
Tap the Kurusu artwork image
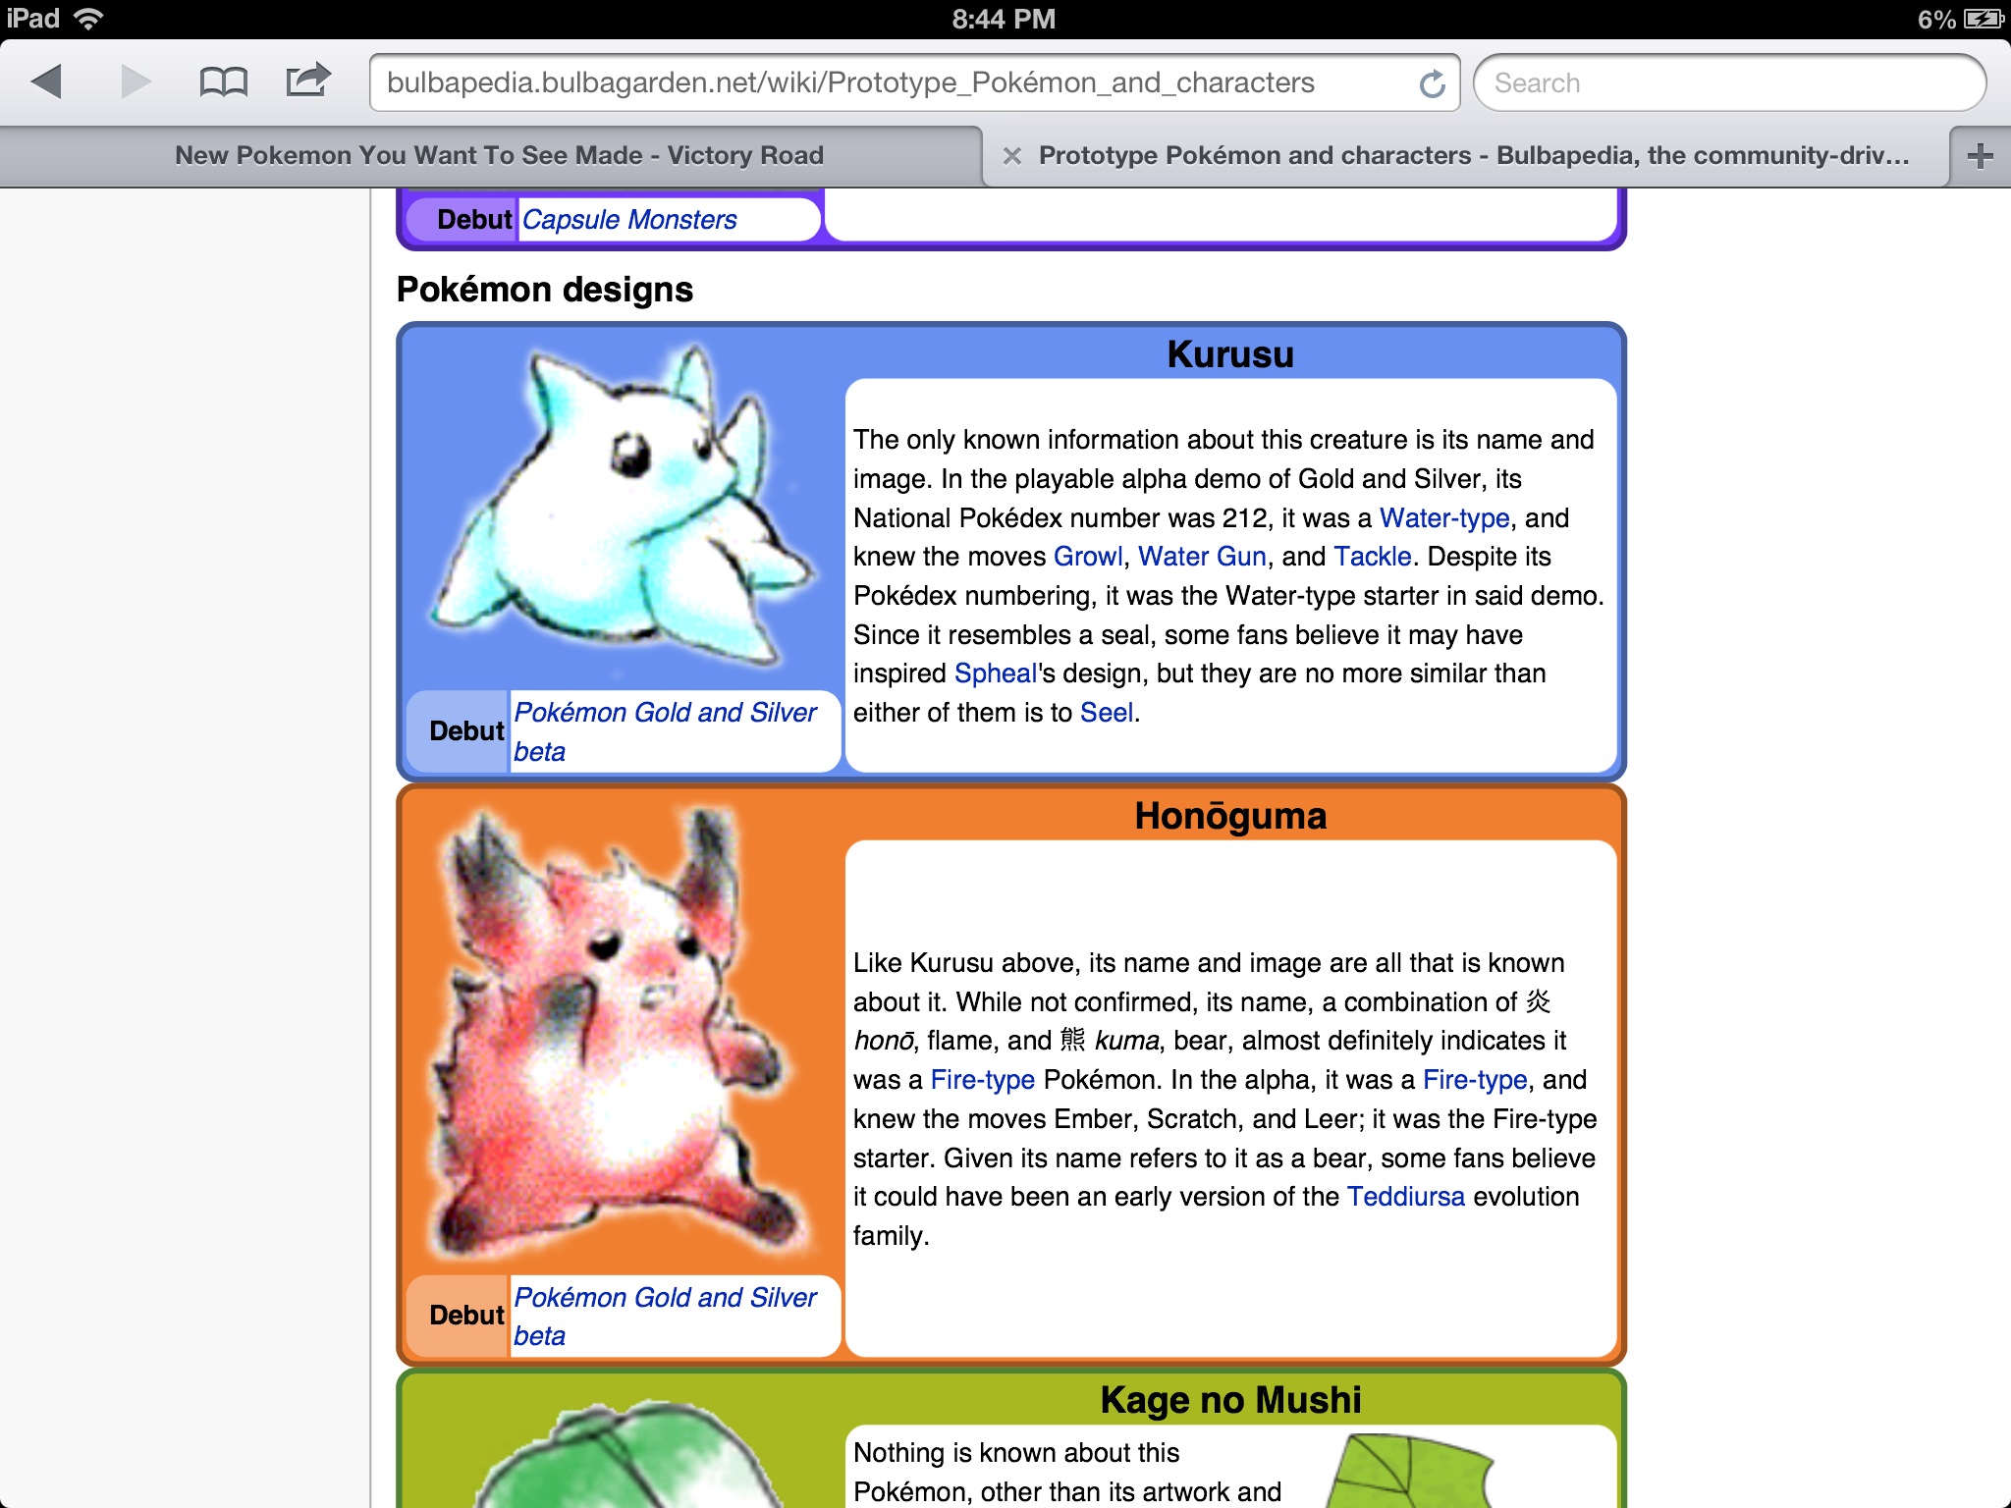(625, 507)
